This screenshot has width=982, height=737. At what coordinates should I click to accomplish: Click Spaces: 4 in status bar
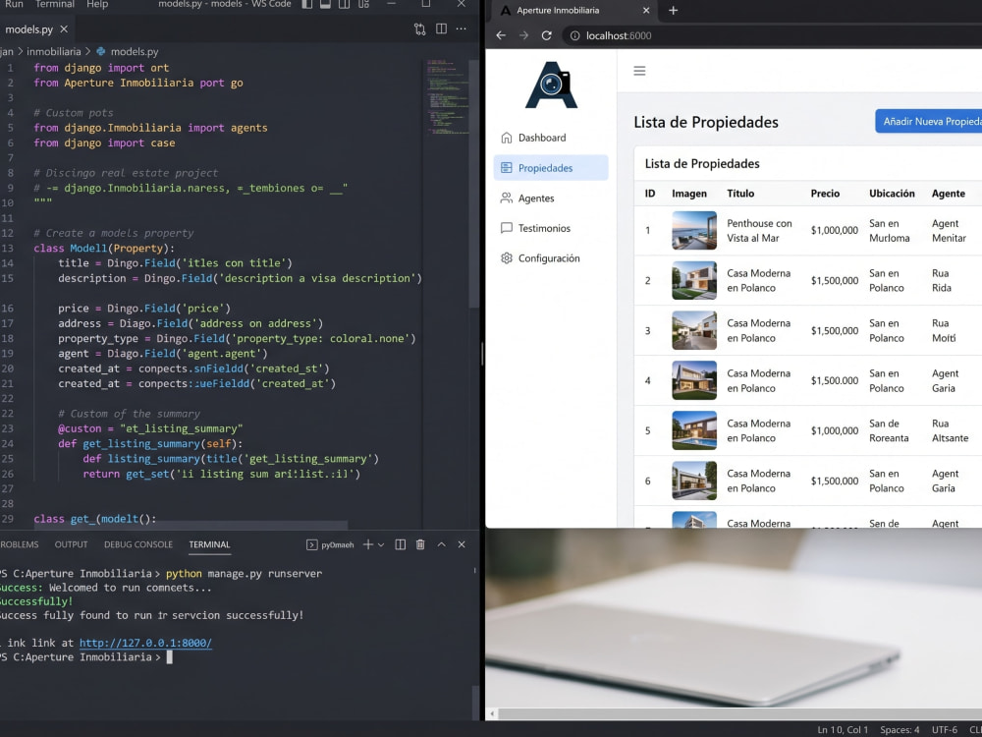point(900,730)
